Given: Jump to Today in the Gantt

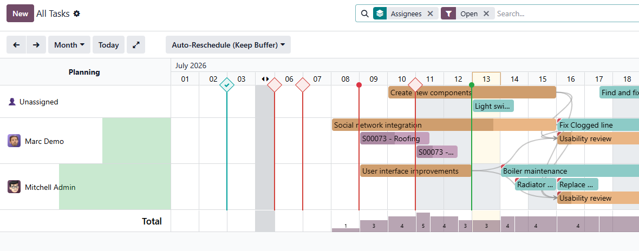Looking at the screenshot, I should tap(108, 45).
